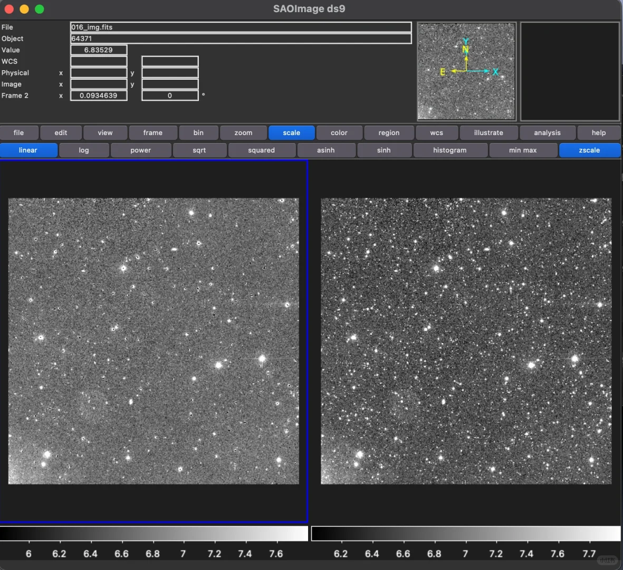Open the help button menu
The height and width of the screenshot is (570, 623).
(599, 133)
